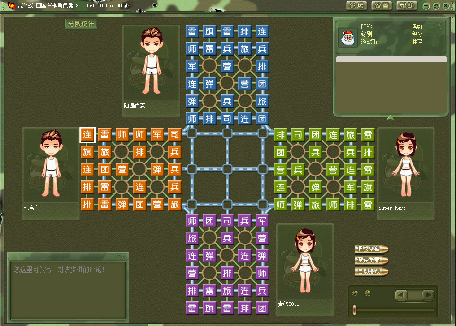Select the blue 旗 flag piece
The width and height of the screenshot is (456, 326).
point(209,31)
